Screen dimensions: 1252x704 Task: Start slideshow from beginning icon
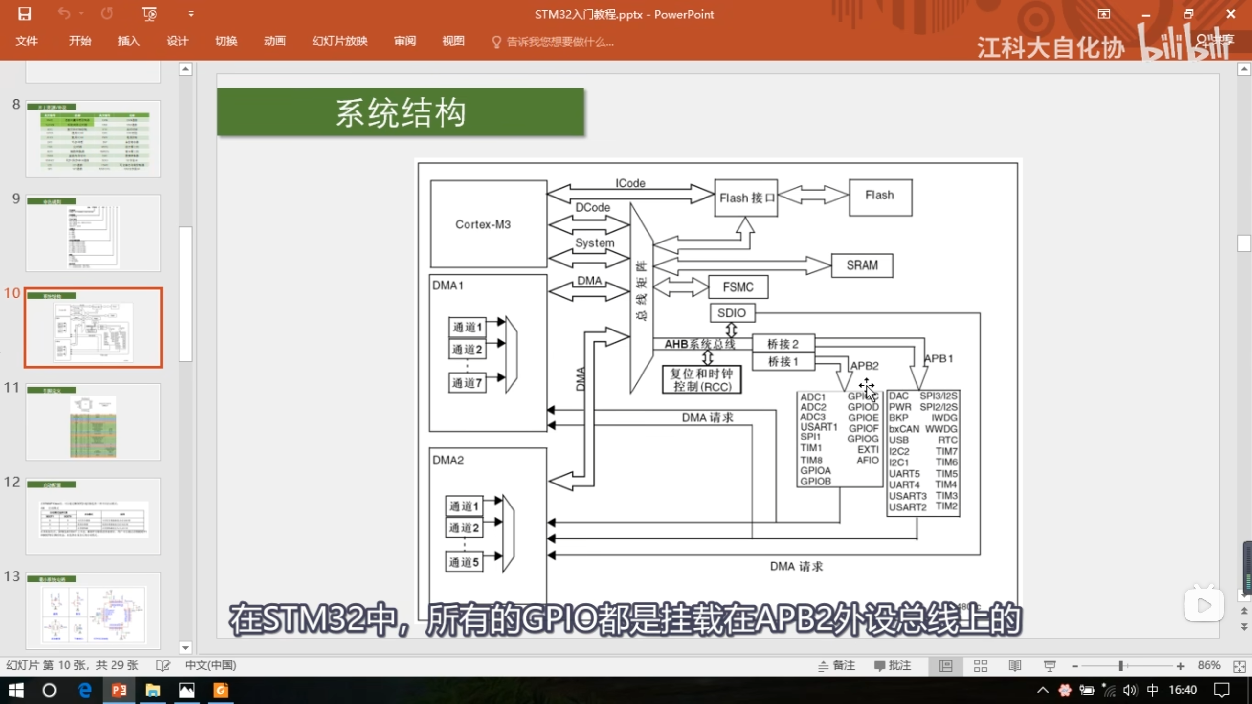(x=149, y=14)
